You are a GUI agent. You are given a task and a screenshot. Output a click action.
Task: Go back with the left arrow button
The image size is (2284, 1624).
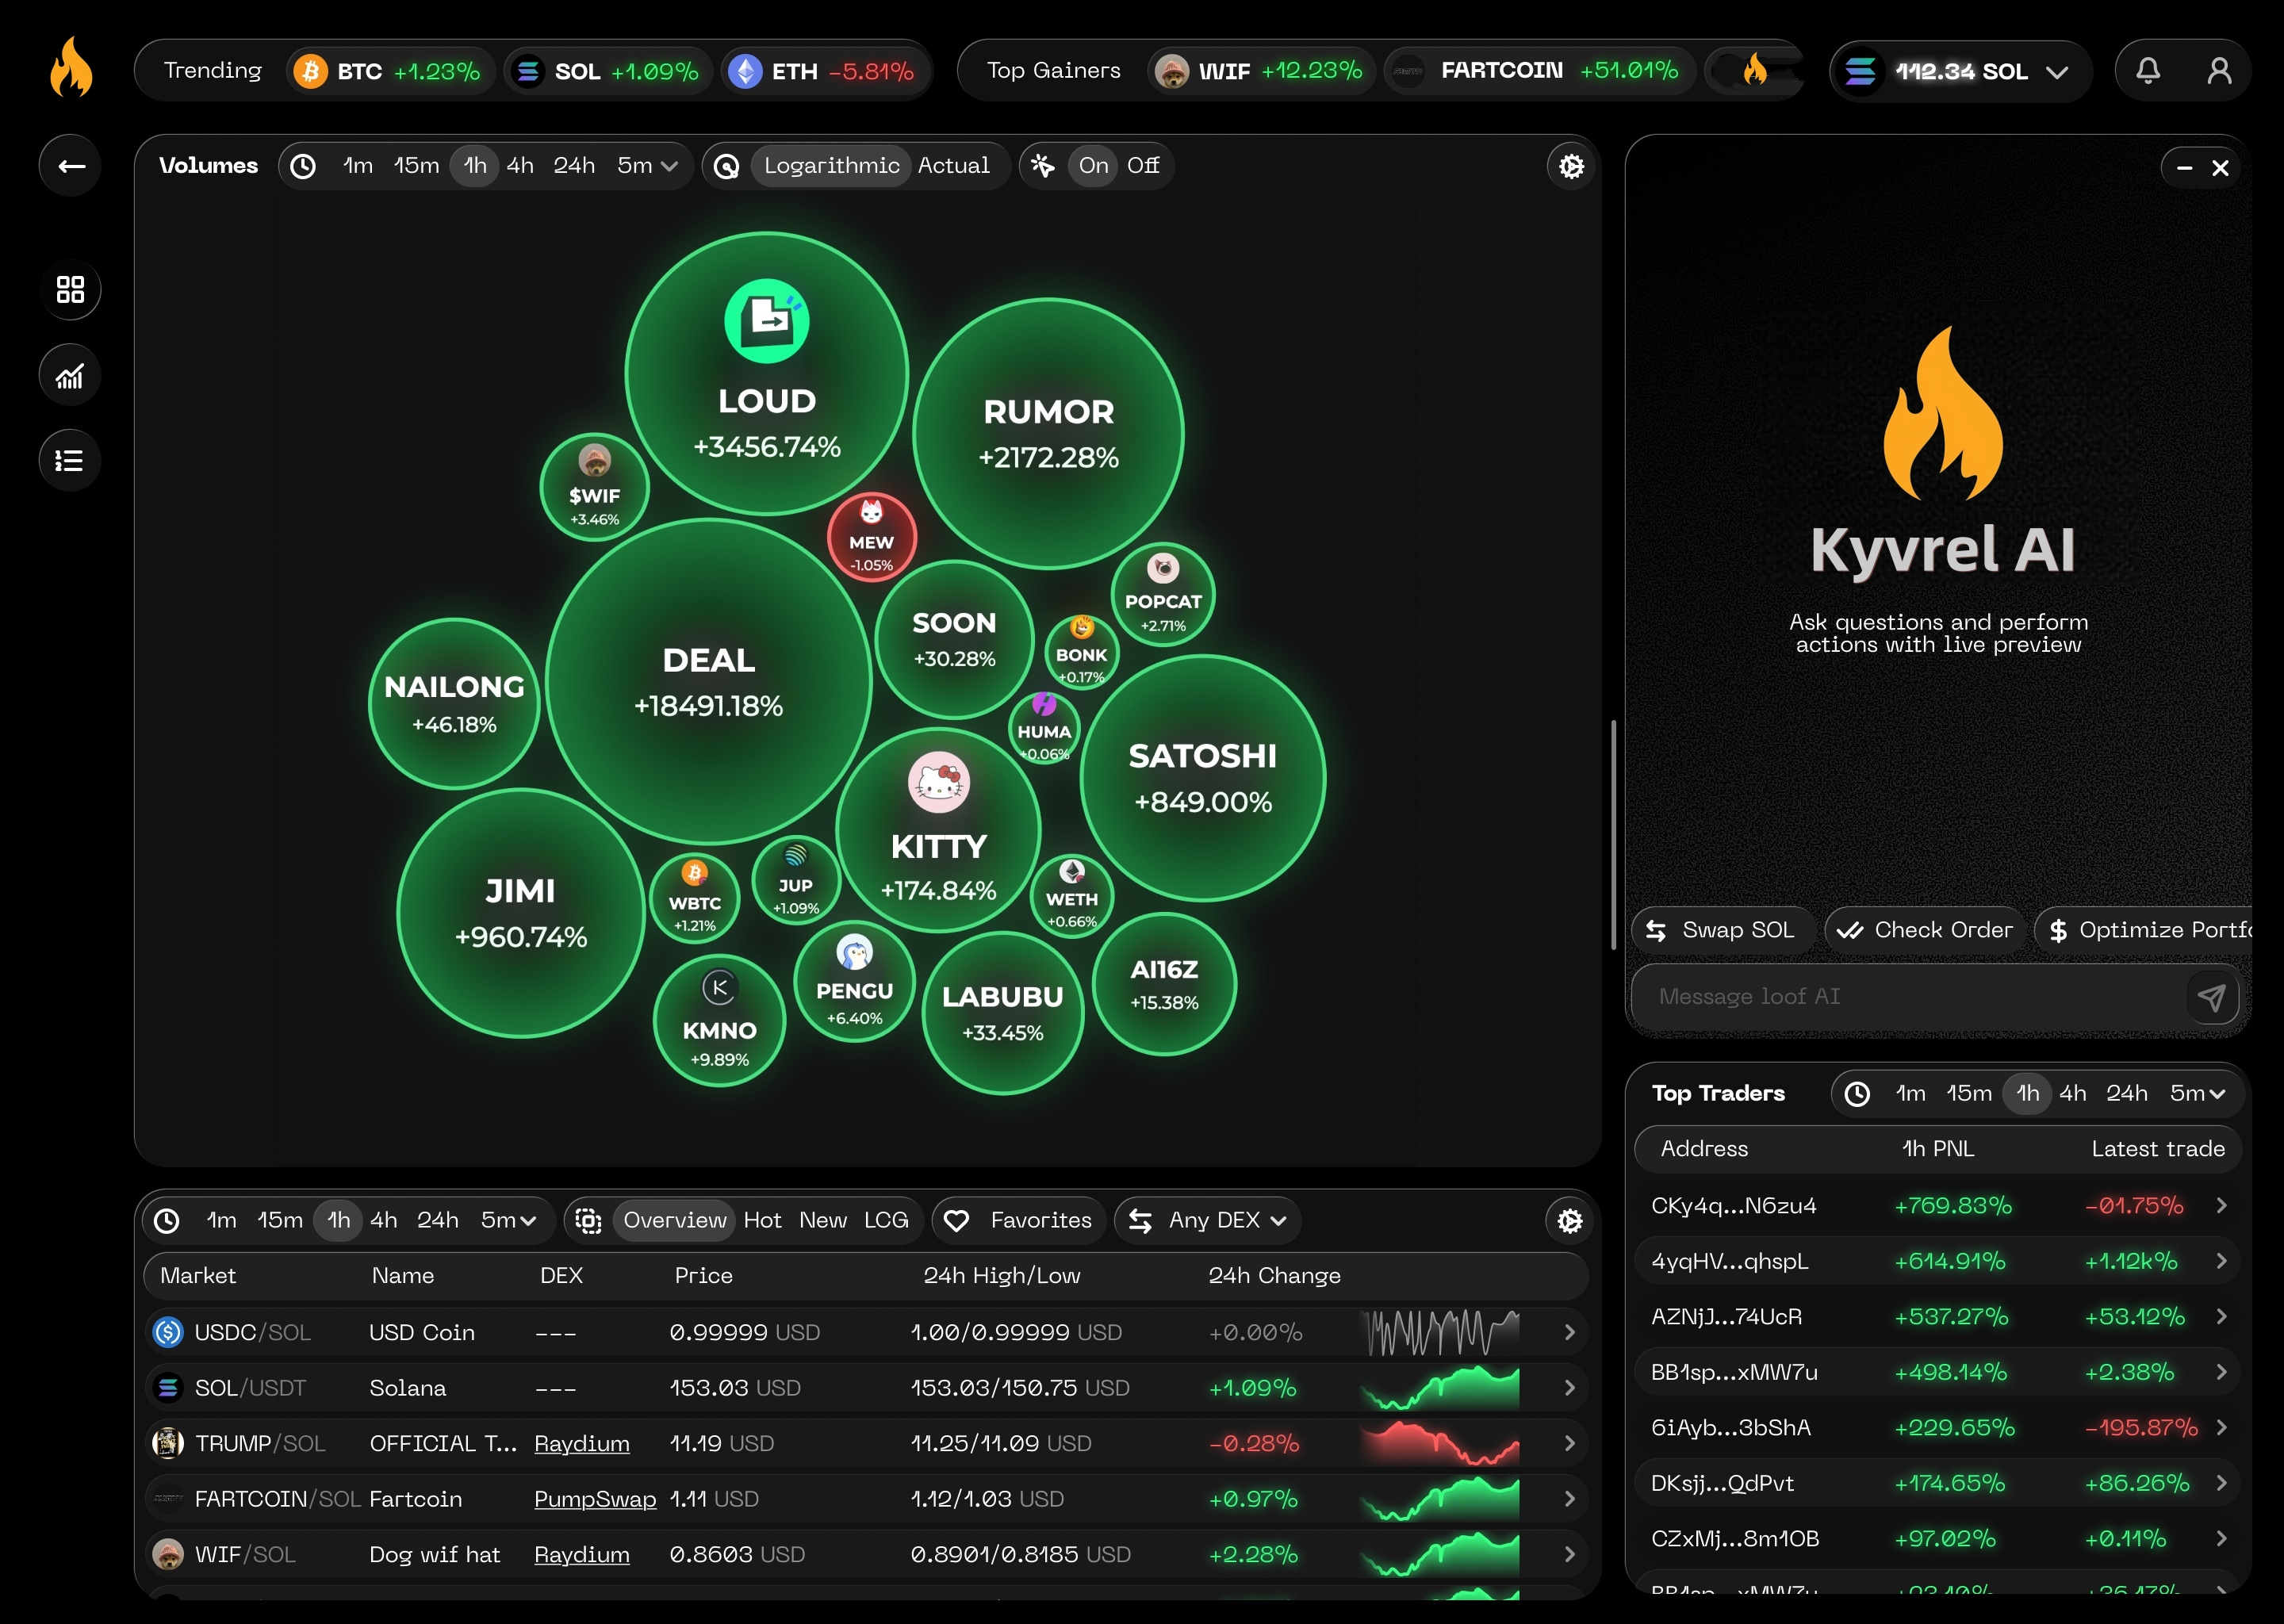(x=70, y=166)
